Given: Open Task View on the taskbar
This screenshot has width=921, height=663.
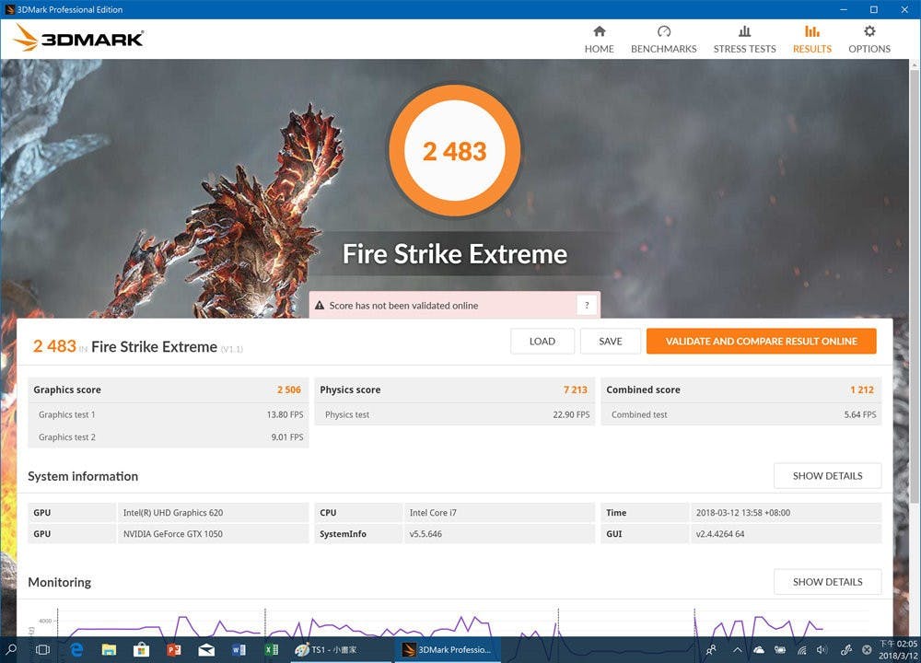Looking at the screenshot, I should click(43, 649).
